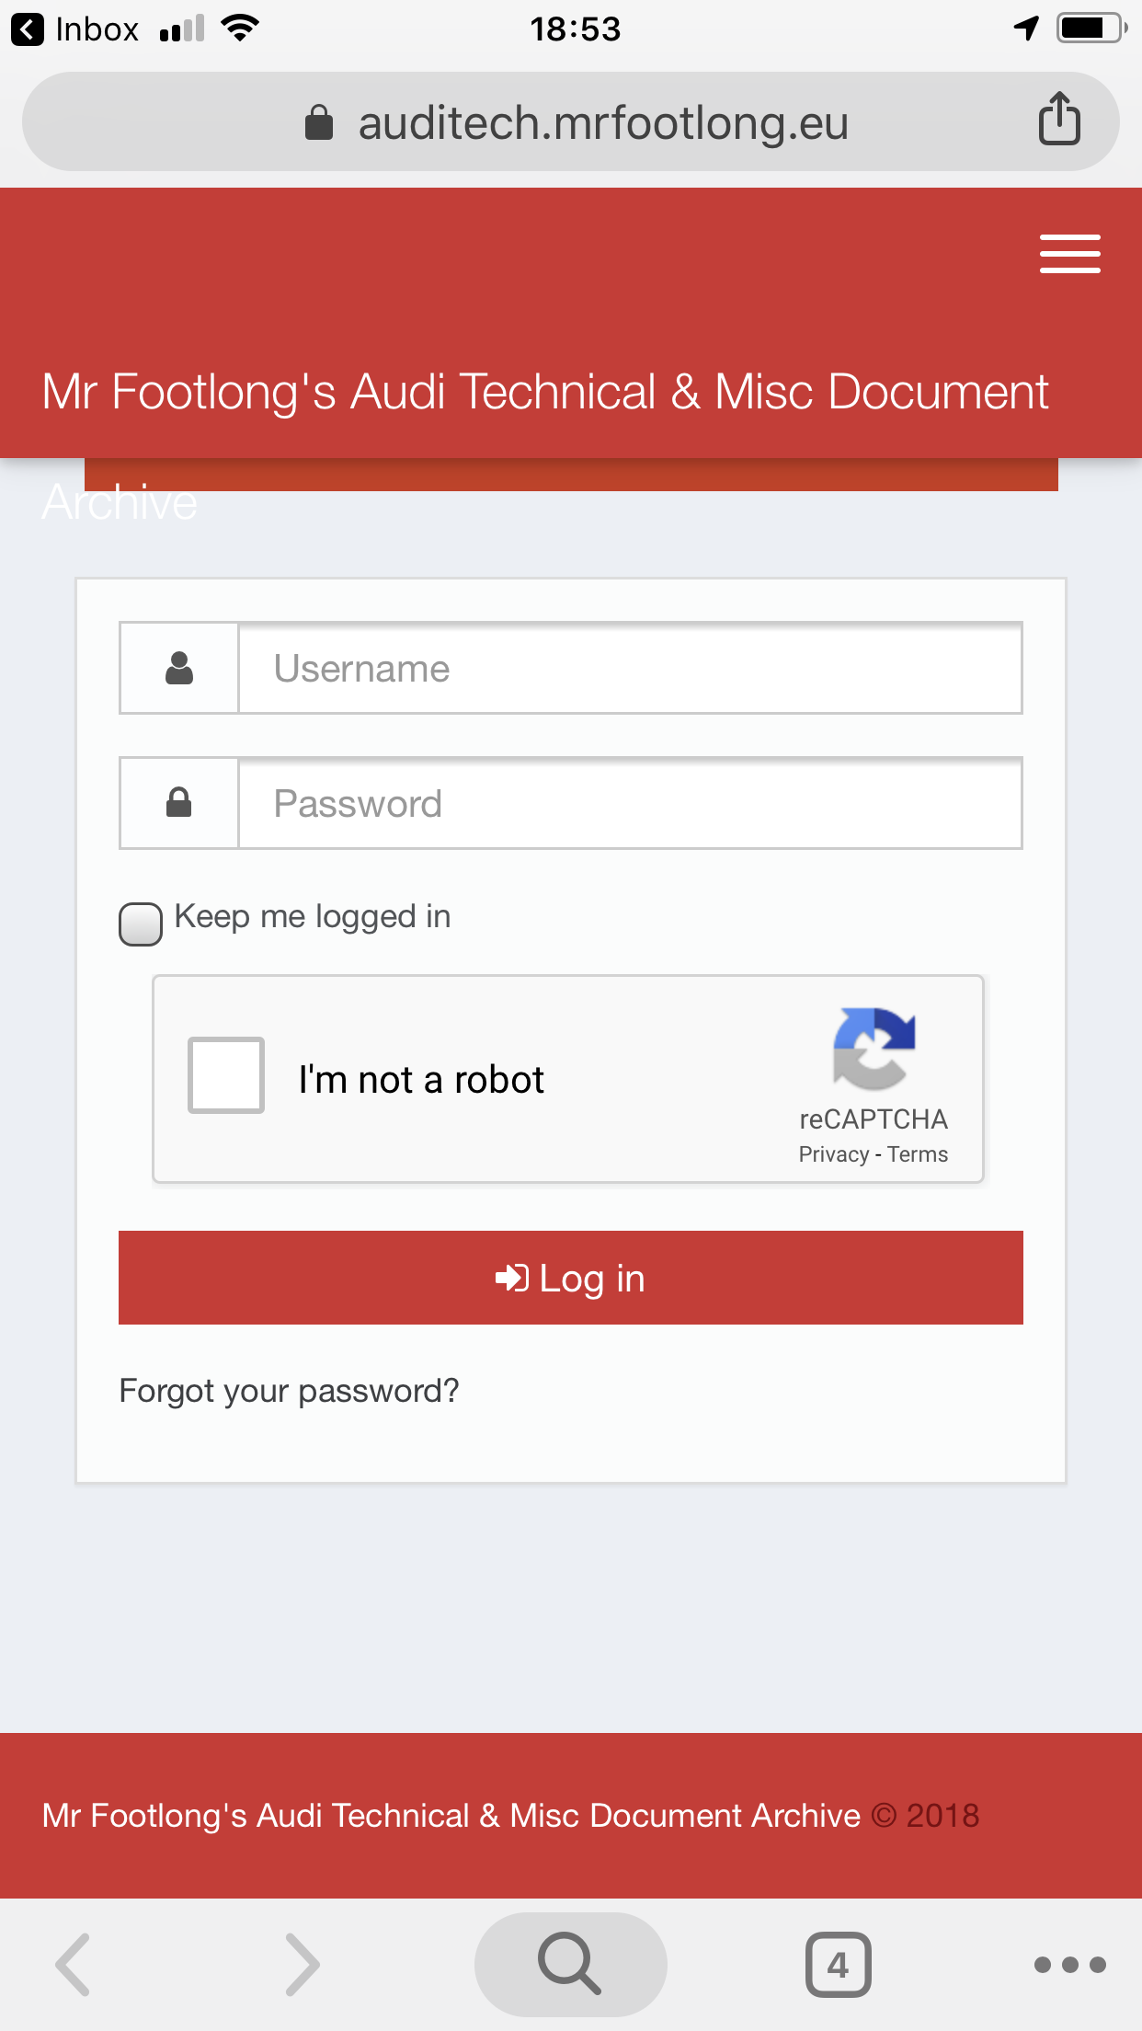Open the reCAPTCHA Privacy link
The image size is (1142, 2031).
833,1154
